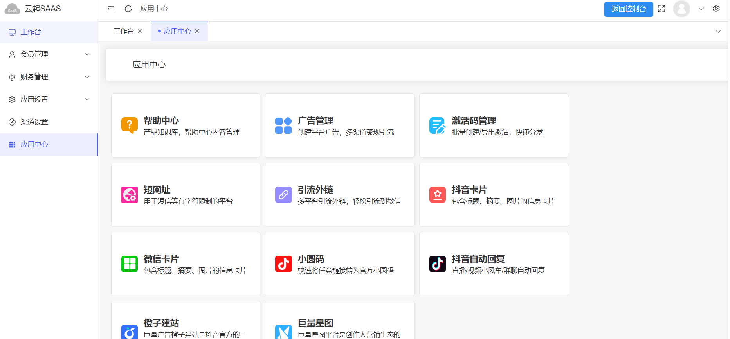Image resolution: width=730 pixels, height=339 pixels.
Task: Click the 云起SAAS cloud logo
Action: [x=12, y=9]
